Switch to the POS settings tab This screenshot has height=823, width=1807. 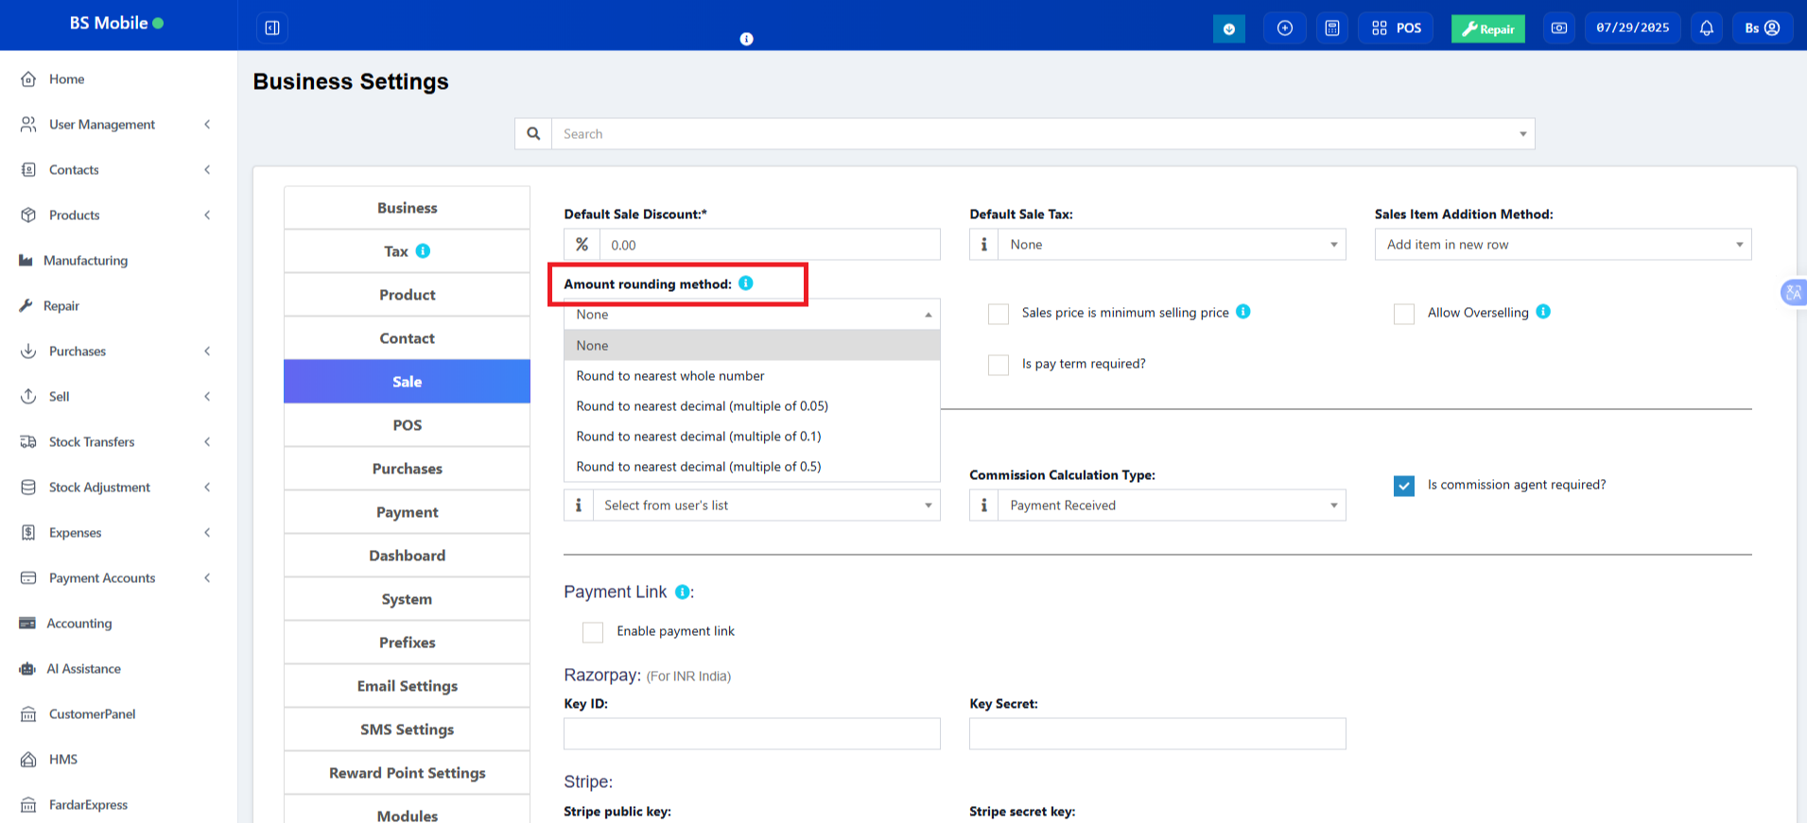point(407,425)
